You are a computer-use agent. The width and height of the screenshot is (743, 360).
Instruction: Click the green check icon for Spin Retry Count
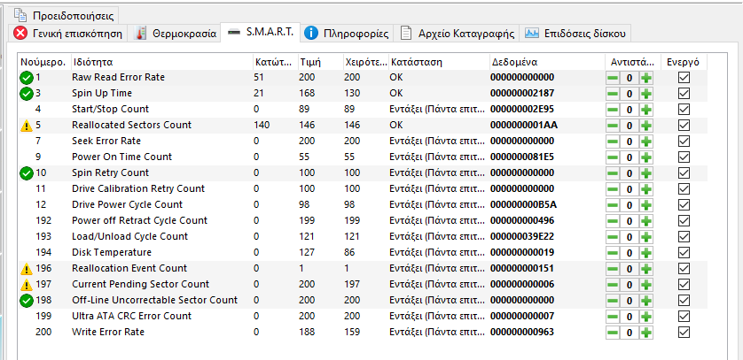pos(26,172)
